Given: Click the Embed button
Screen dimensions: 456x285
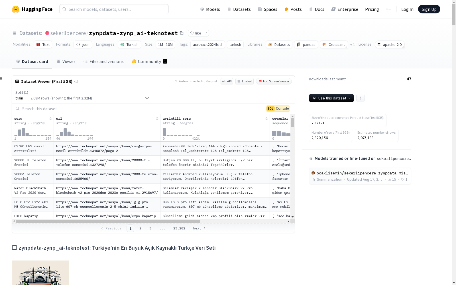Looking at the screenshot, I should click(245, 81).
